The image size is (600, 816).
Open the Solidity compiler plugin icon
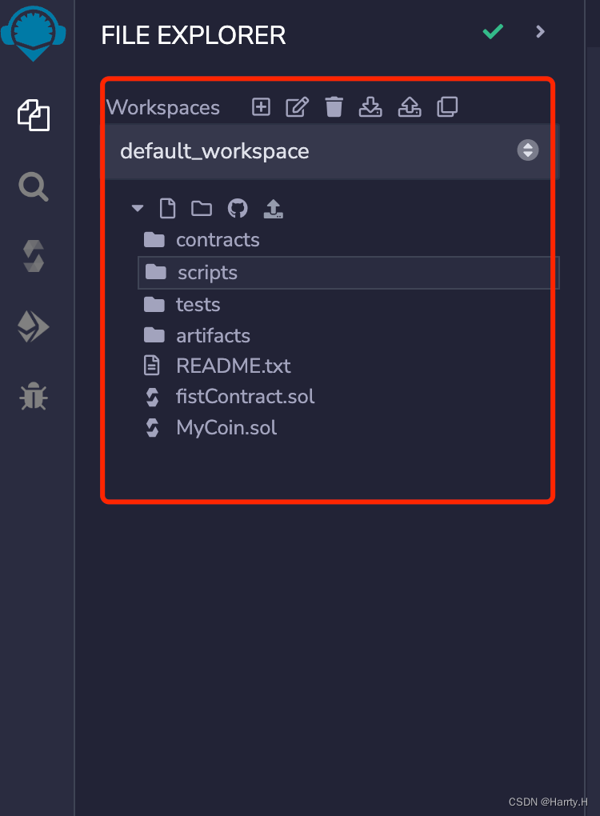click(x=34, y=256)
